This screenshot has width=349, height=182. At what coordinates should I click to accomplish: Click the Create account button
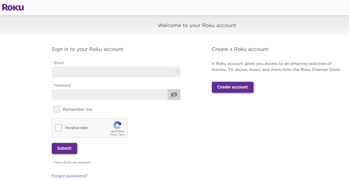click(232, 87)
